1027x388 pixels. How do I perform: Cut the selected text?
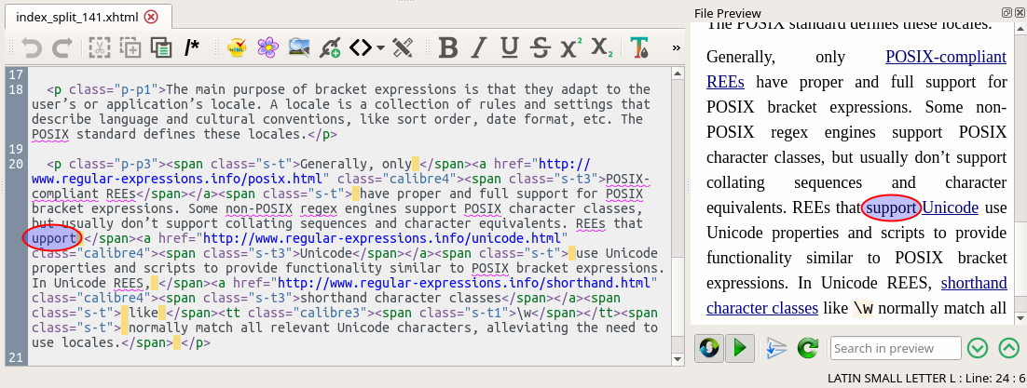click(101, 47)
